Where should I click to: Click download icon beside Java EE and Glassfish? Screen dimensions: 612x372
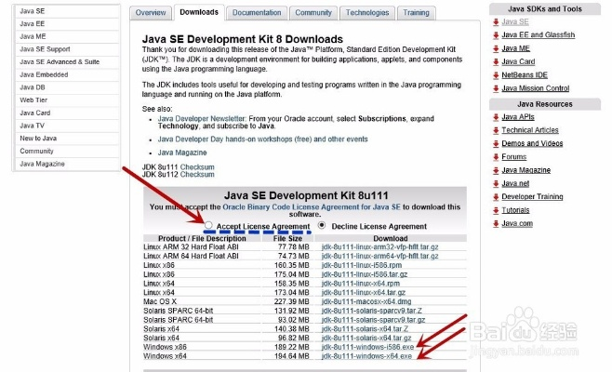click(x=496, y=35)
